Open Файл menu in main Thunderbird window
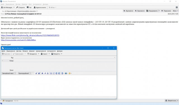This screenshot has height=105, width=179. tap(3, 4)
